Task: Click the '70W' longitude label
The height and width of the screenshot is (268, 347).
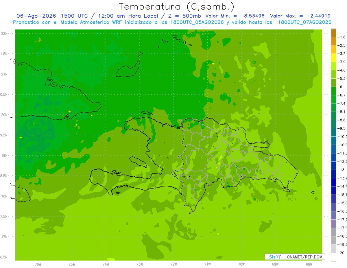Action: point(241,264)
